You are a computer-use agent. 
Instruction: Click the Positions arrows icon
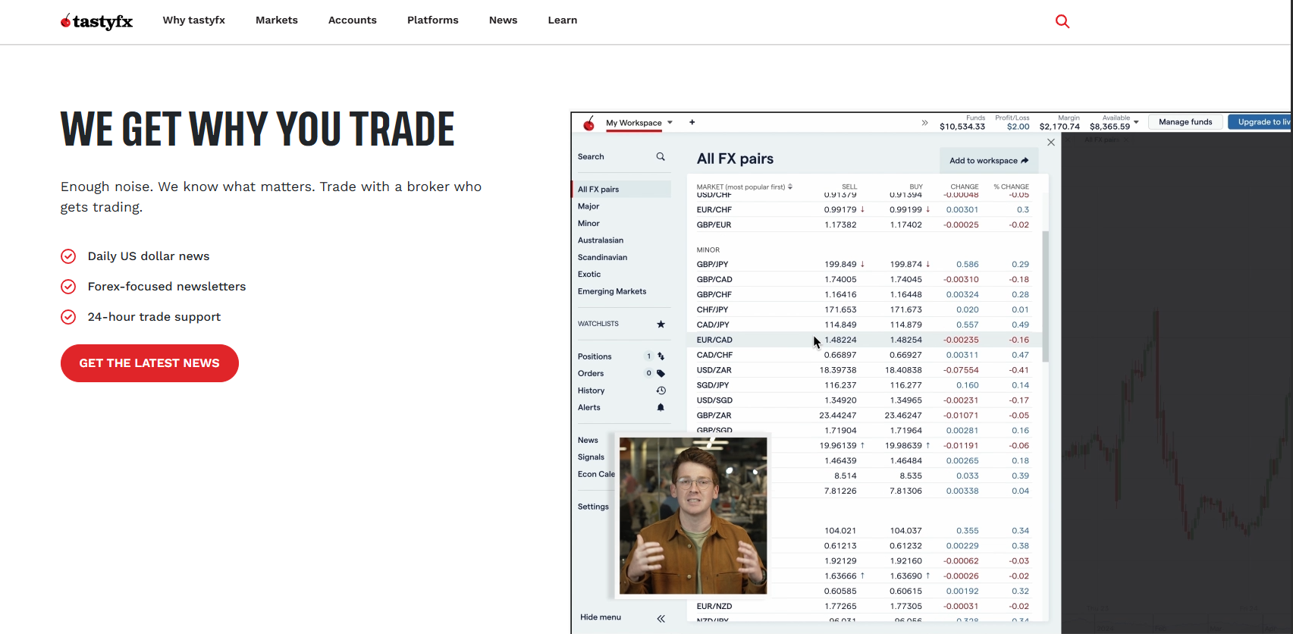point(661,356)
